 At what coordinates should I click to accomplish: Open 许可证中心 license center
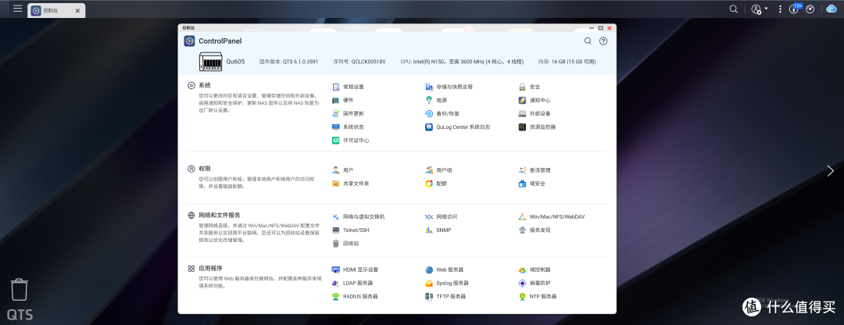pyautogui.click(x=351, y=141)
